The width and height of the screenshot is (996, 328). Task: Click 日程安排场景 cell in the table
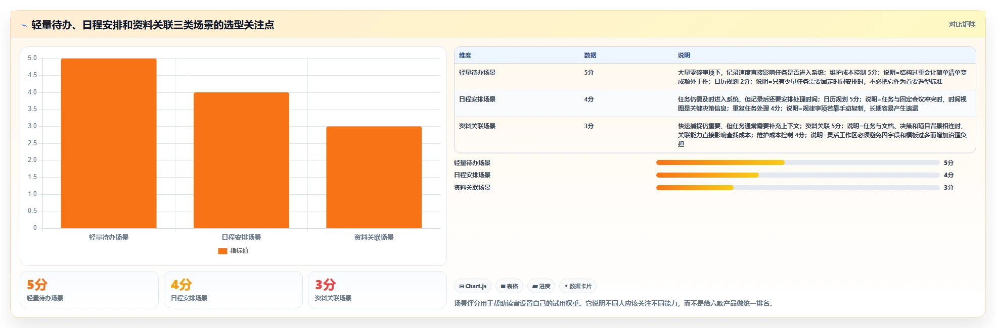pos(477,99)
